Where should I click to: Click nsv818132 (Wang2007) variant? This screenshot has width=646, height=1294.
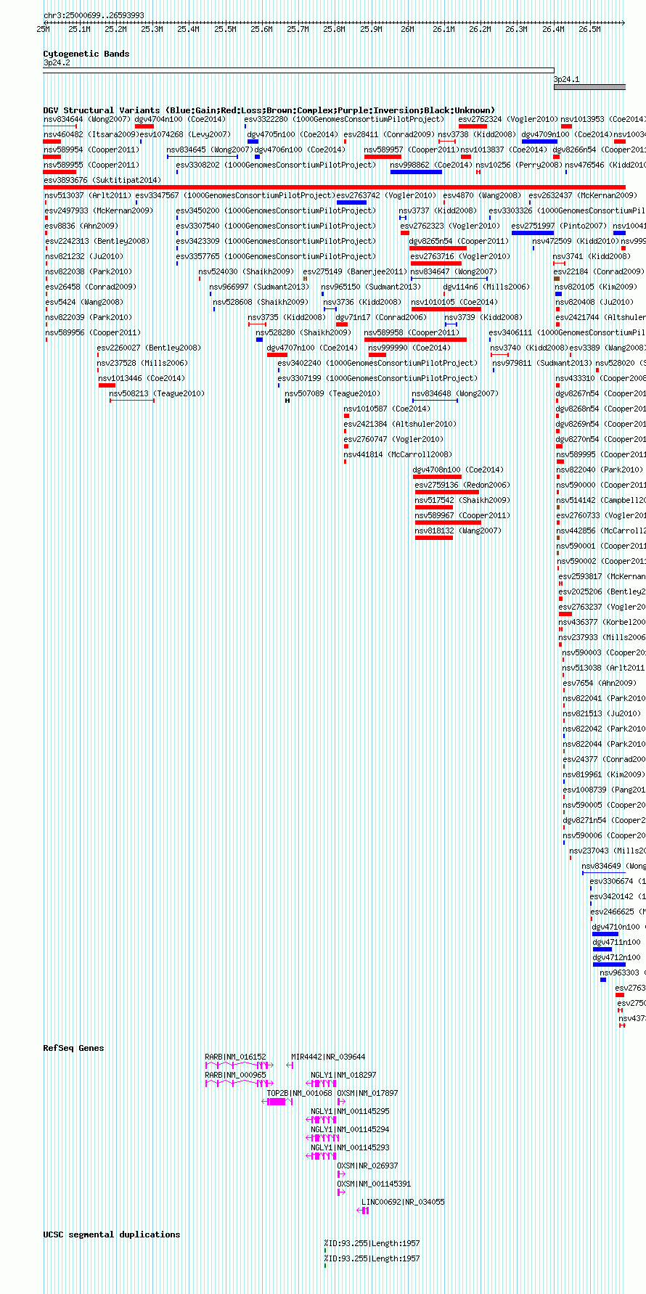434,538
